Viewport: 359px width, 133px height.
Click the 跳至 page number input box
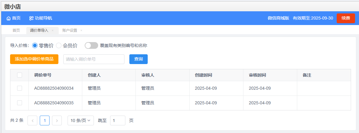(118, 121)
